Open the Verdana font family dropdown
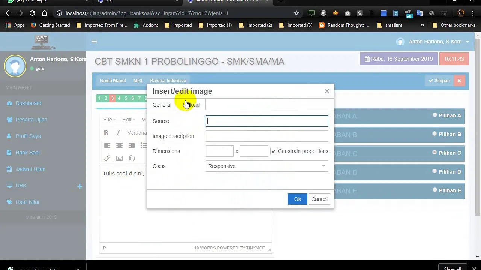Viewport: 481px width, 270px height. pyautogui.click(x=137, y=133)
